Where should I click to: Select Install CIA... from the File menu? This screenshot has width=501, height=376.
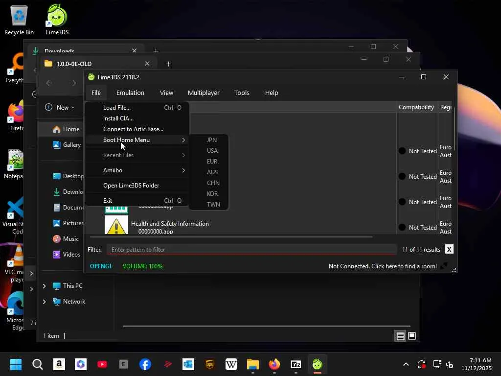pyautogui.click(x=118, y=118)
